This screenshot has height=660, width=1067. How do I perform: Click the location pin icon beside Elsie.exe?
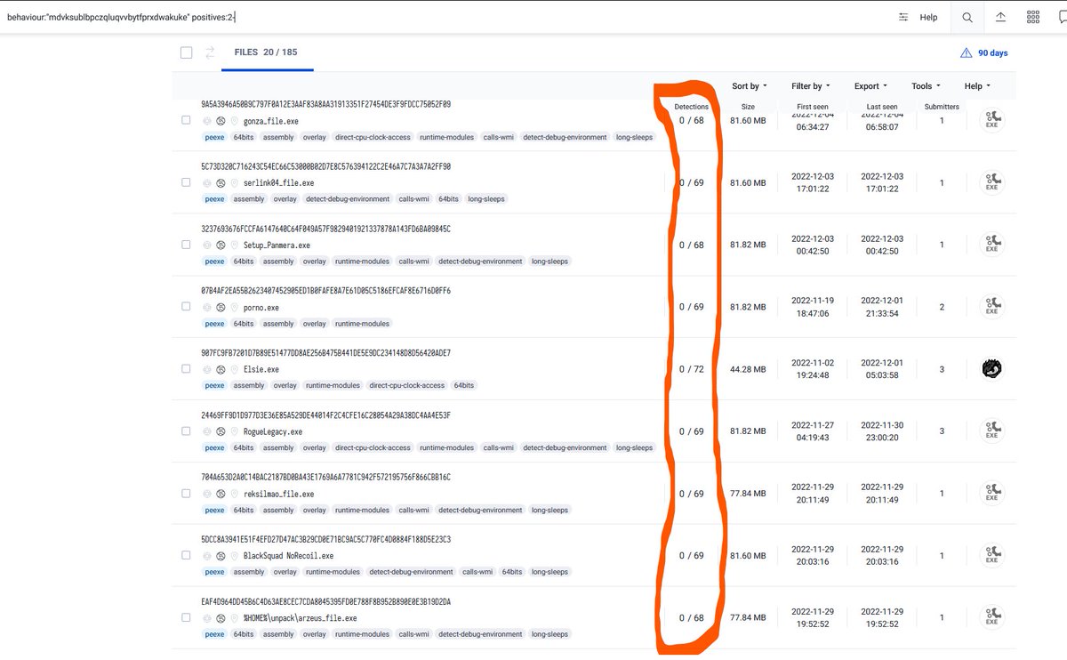(x=234, y=369)
